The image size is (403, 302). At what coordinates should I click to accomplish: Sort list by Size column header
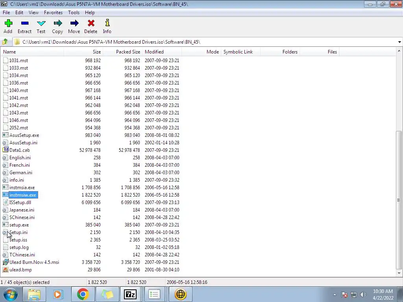[83, 52]
